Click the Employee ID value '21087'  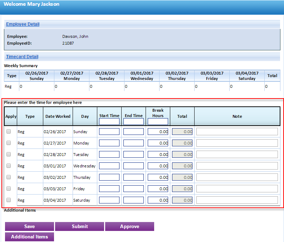pos(68,43)
